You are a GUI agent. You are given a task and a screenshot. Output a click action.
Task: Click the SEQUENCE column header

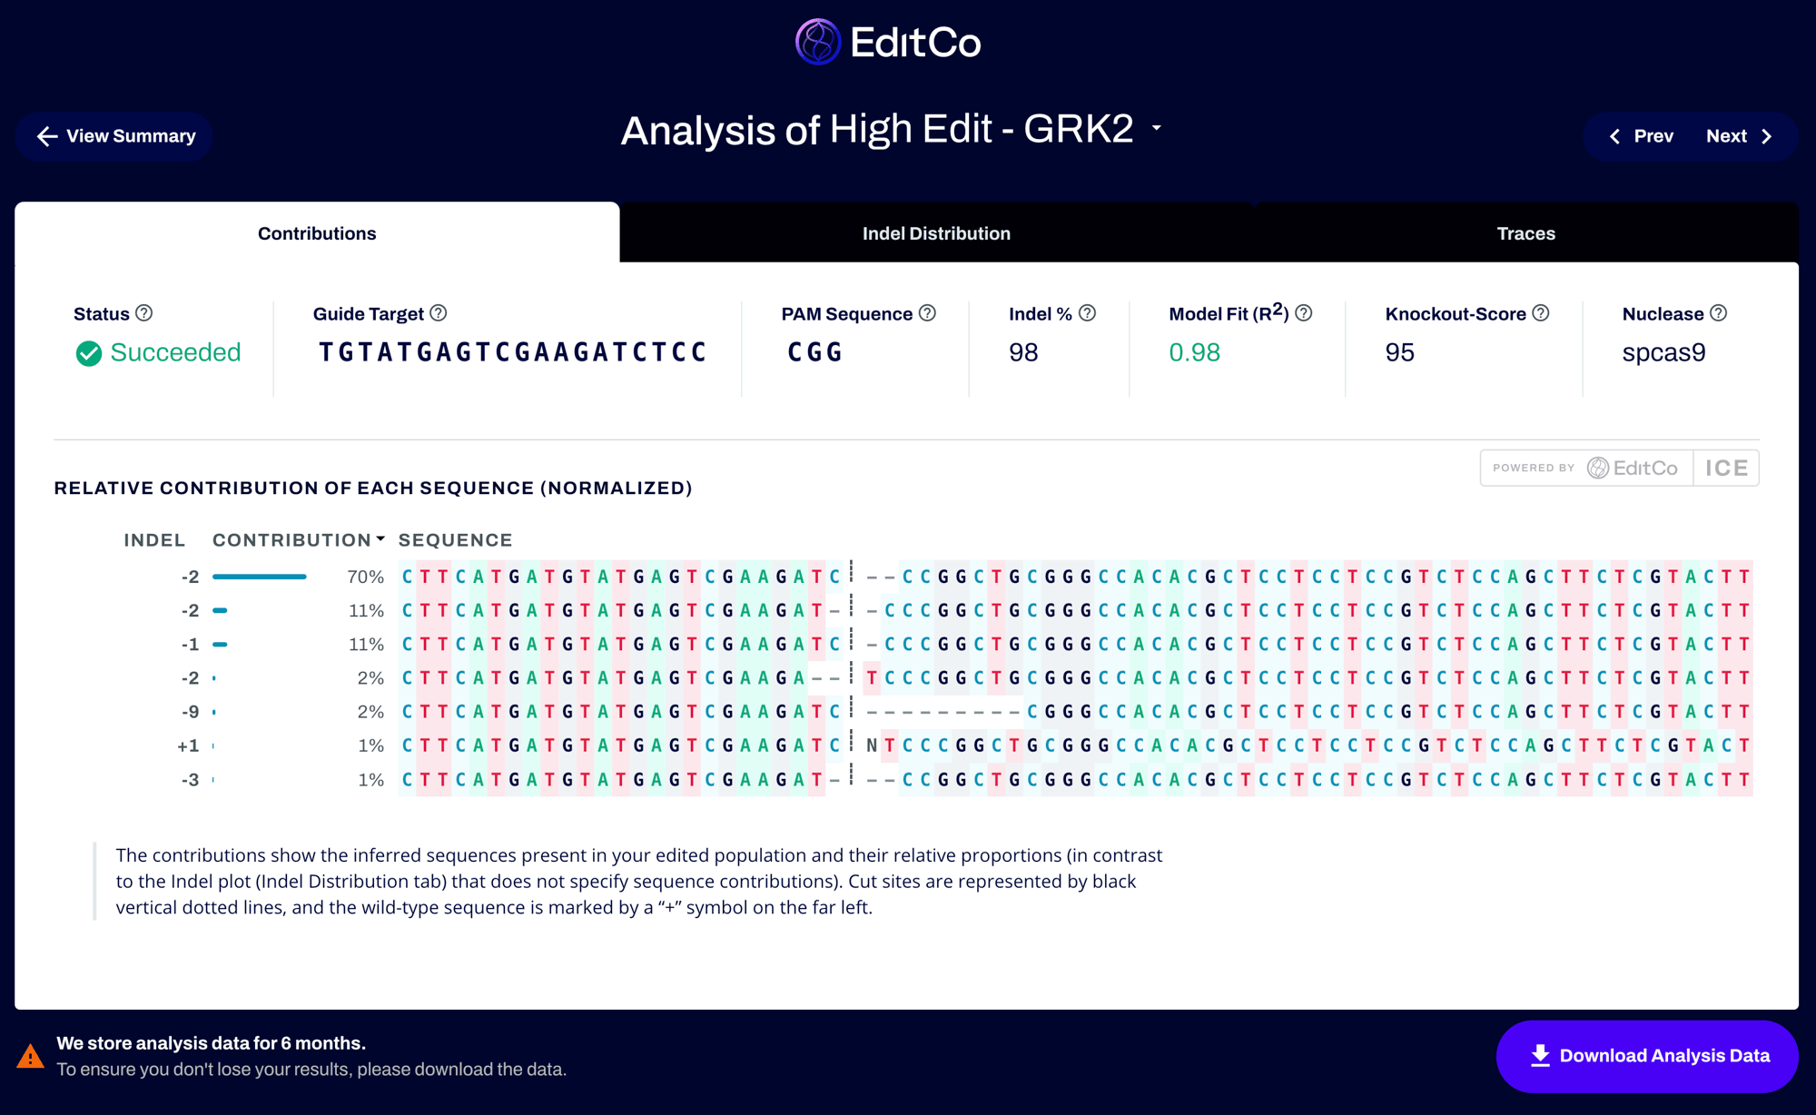(x=455, y=540)
